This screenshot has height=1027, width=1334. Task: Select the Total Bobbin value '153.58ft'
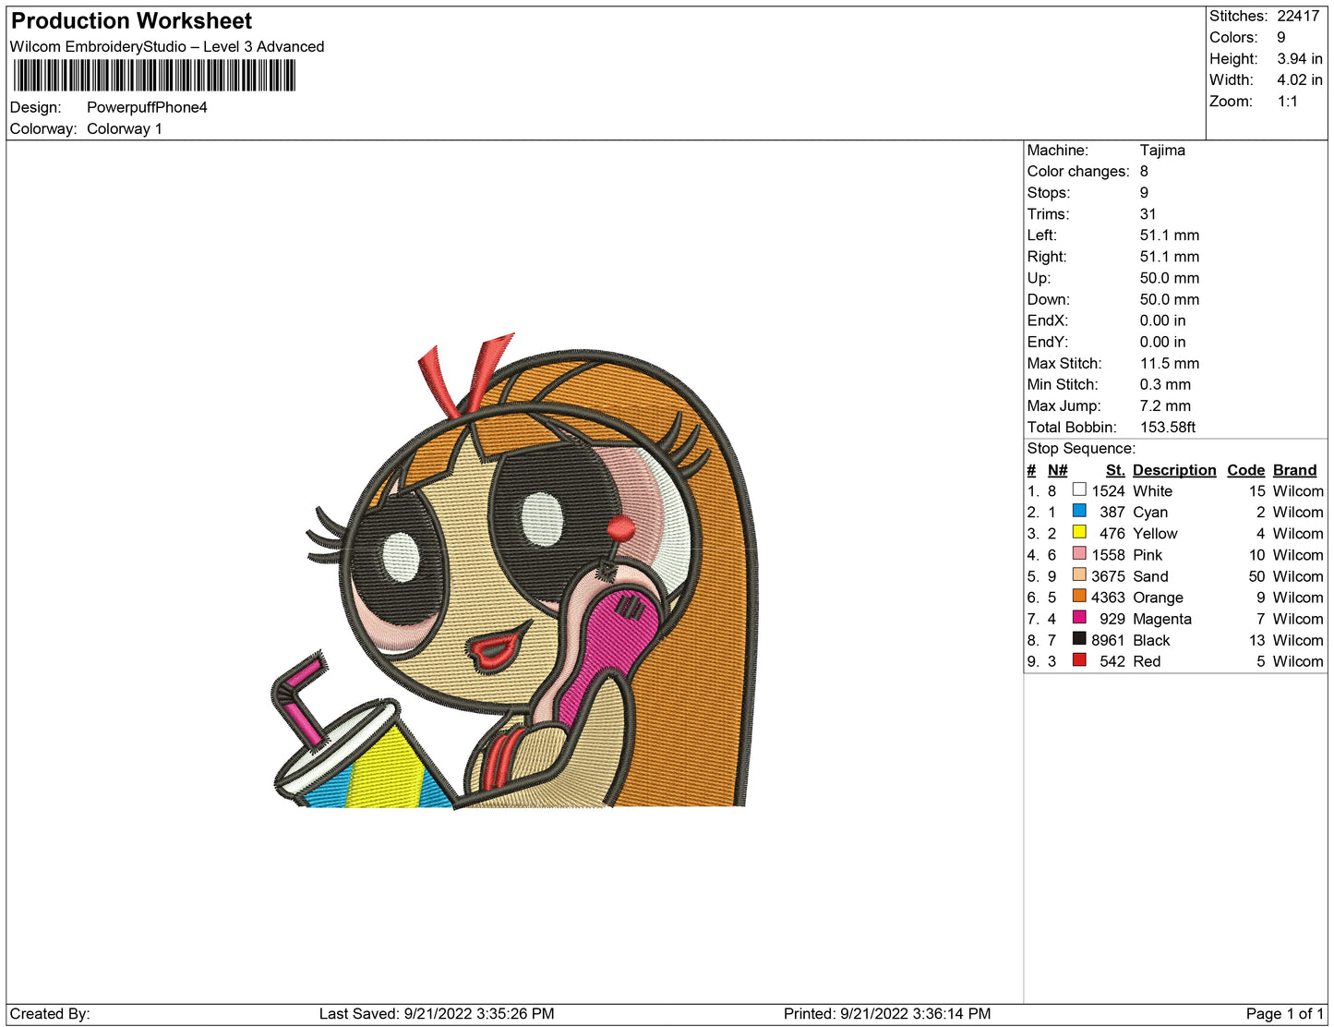click(x=1168, y=427)
